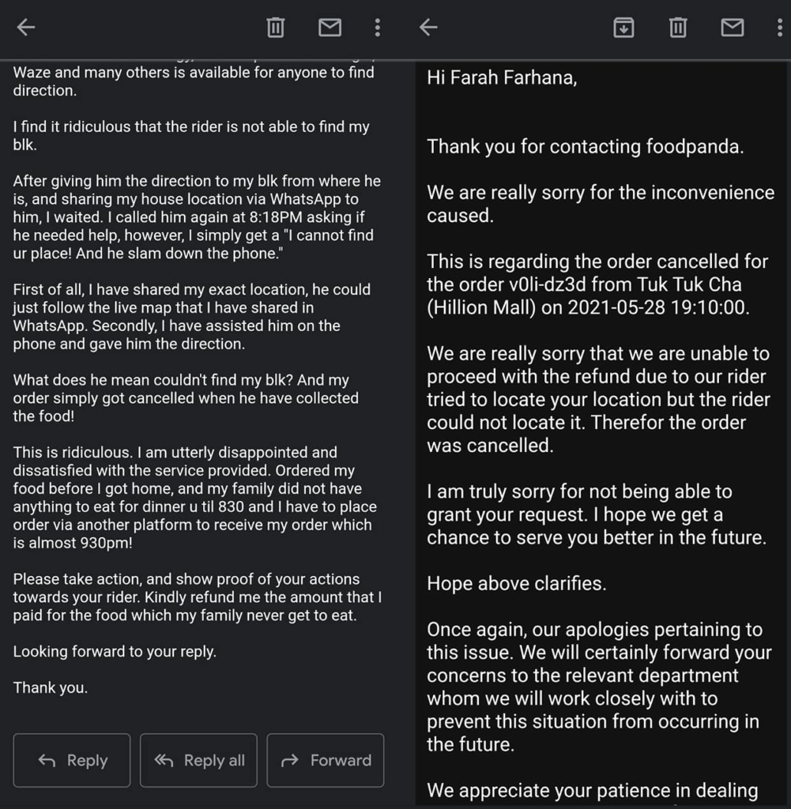Select the 'Hi Farah Farhana' greeting text
Image resolution: width=791 pixels, height=809 pixels.
coord(502,77)
